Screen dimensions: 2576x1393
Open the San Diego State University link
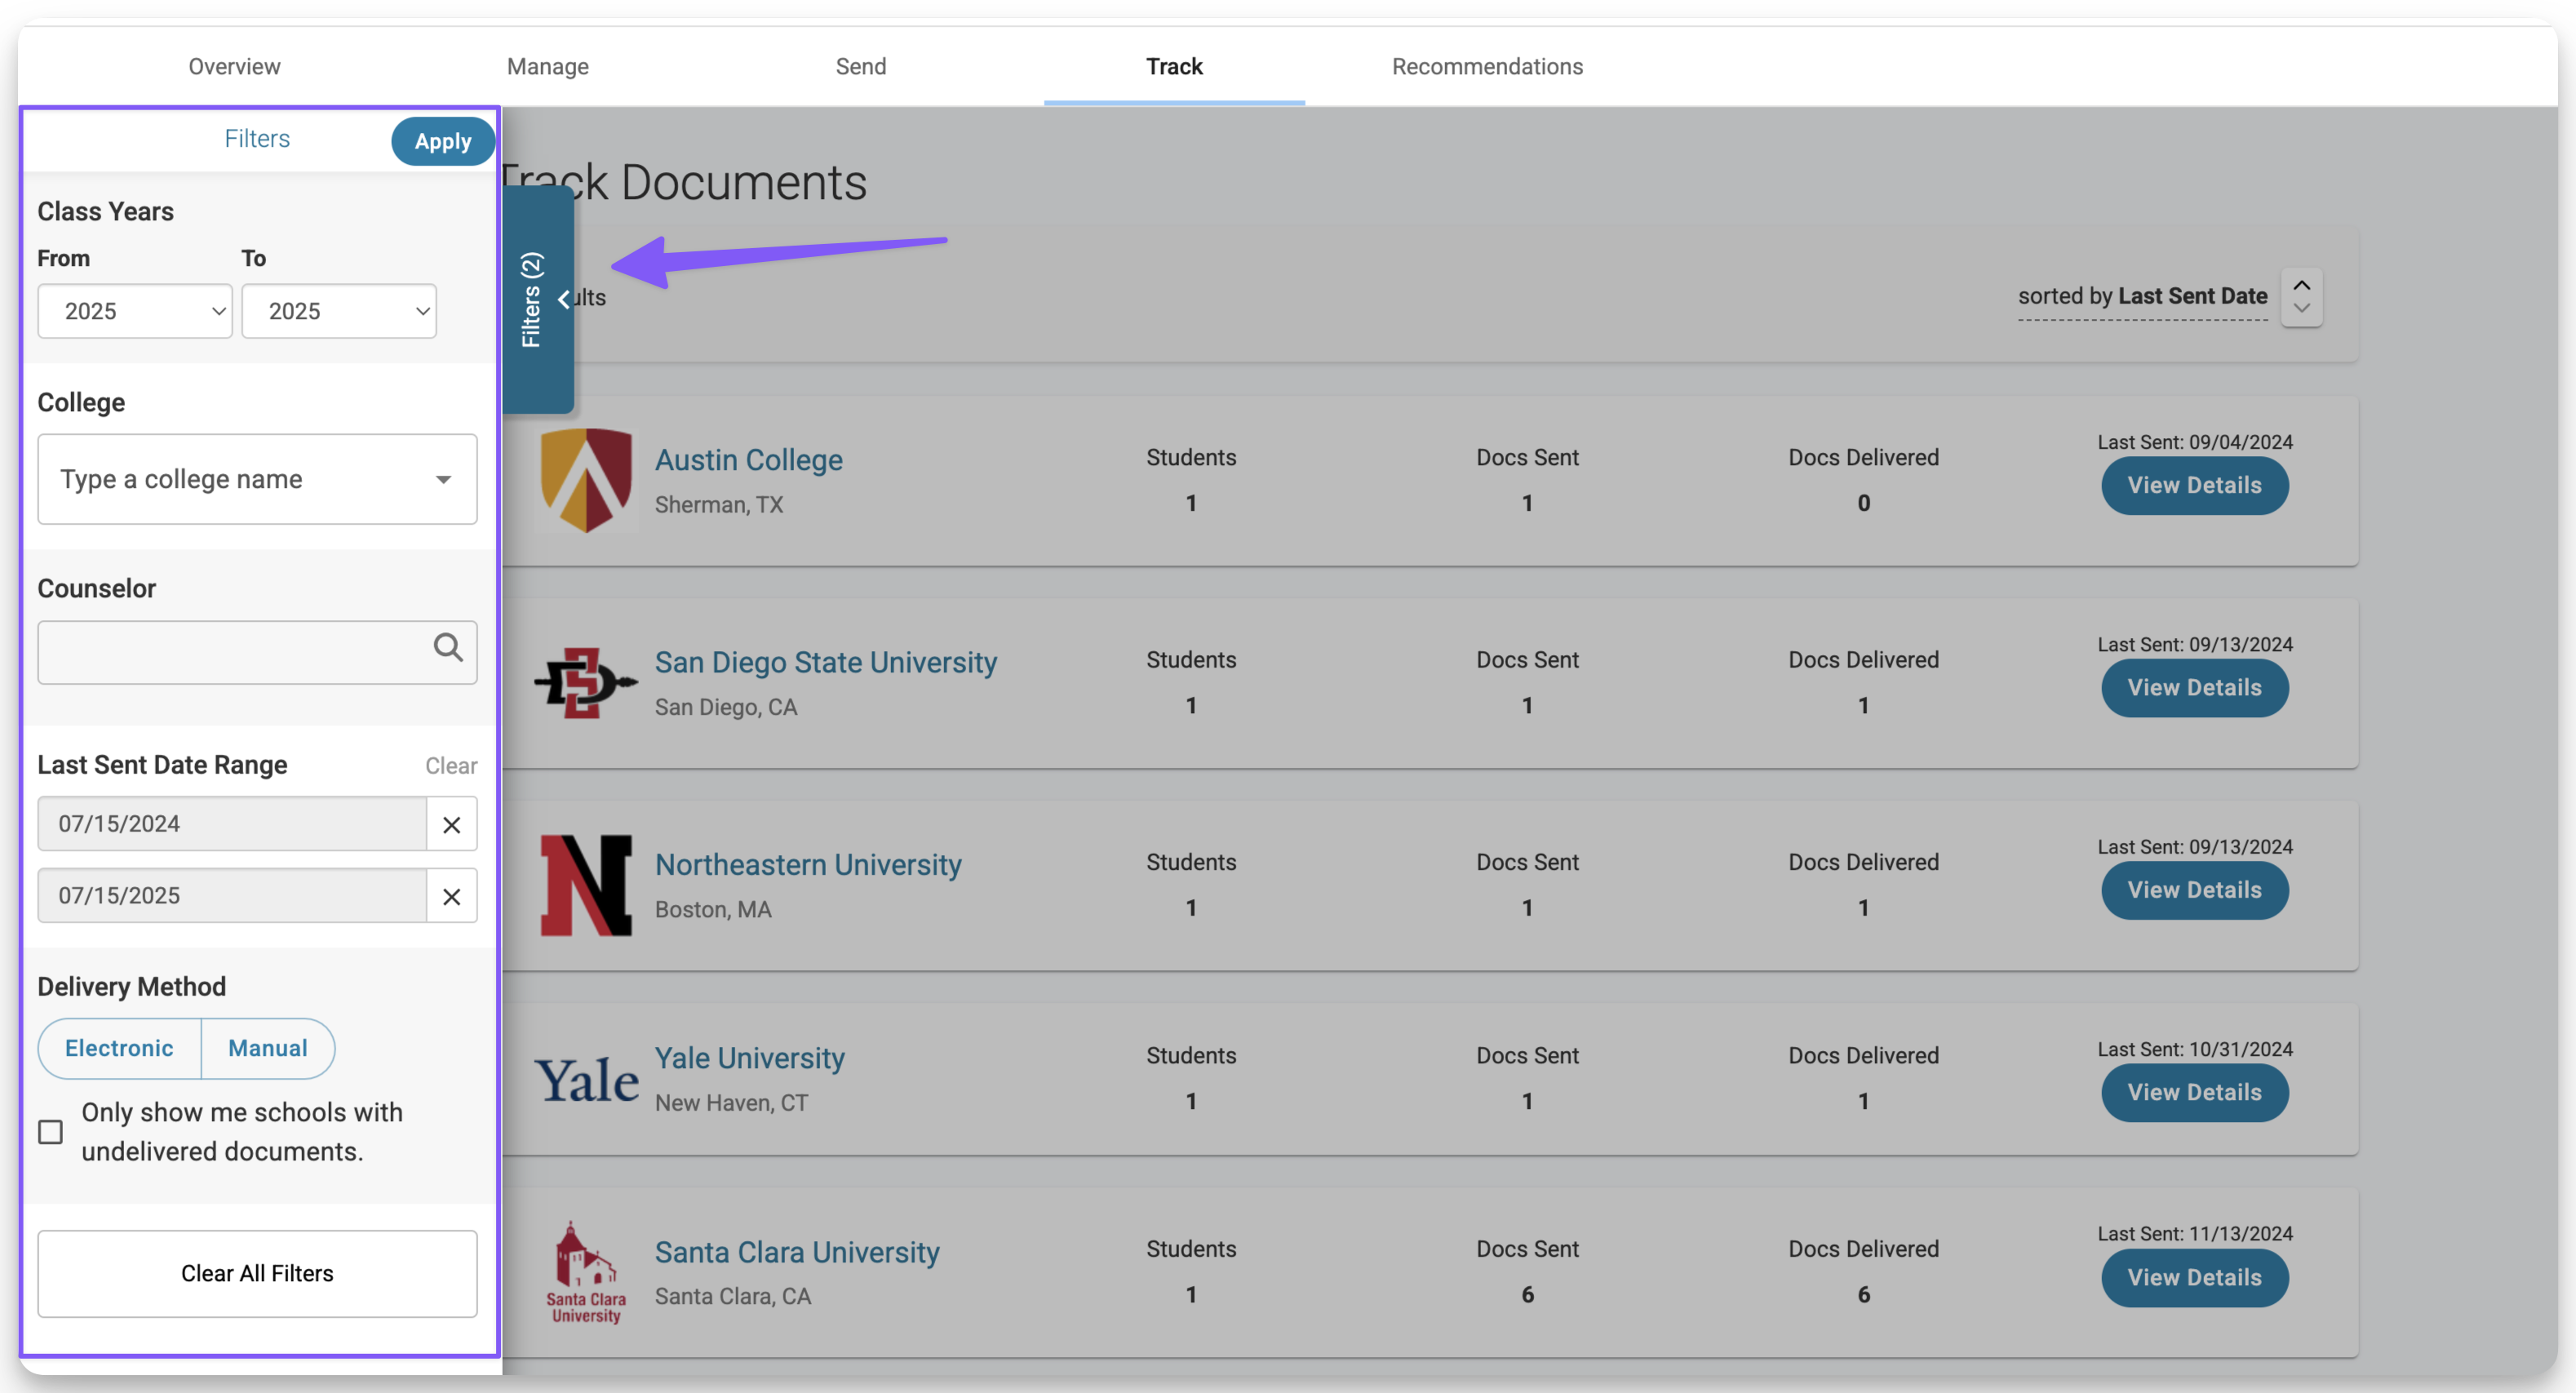(x=825, y=662)
